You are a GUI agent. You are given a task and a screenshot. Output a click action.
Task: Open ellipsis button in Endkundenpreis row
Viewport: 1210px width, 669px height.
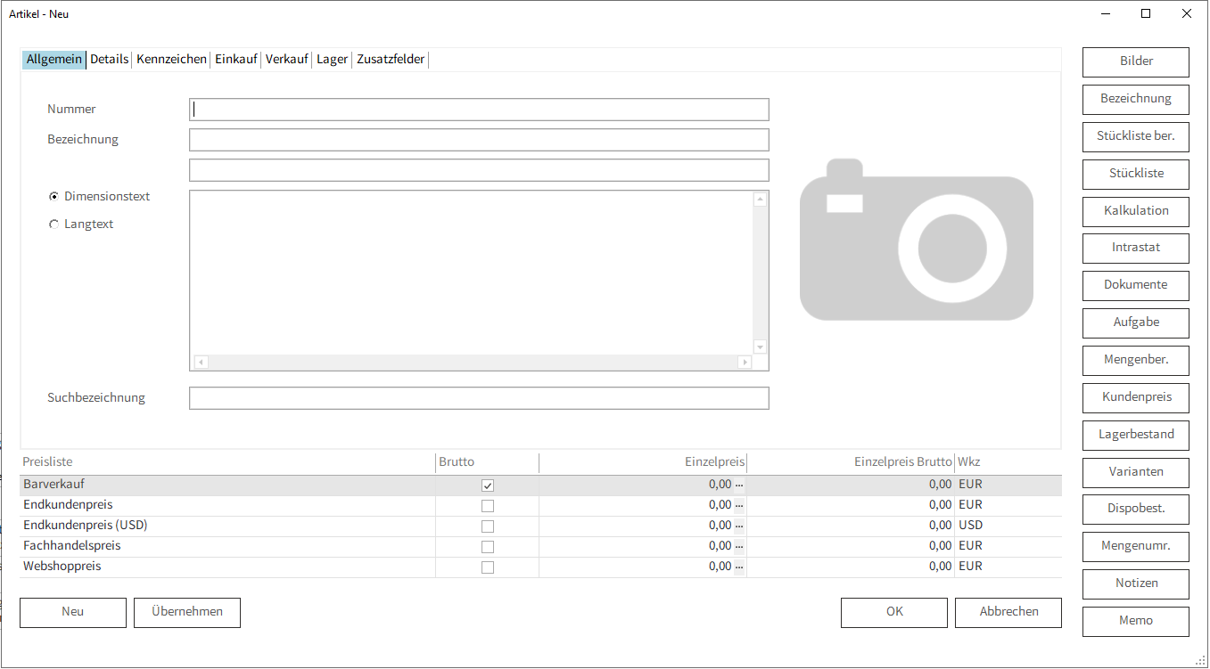(x=738, y=505)
